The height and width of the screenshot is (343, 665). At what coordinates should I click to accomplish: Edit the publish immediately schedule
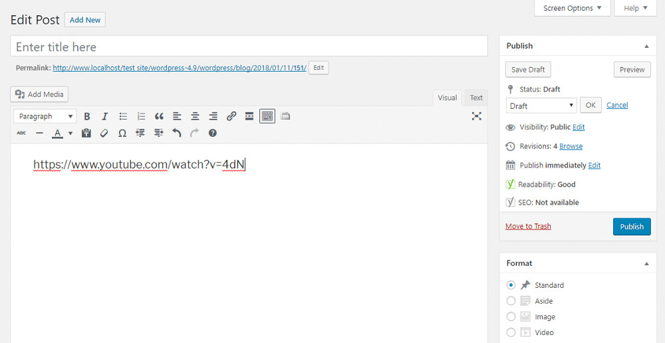(594, 166)
